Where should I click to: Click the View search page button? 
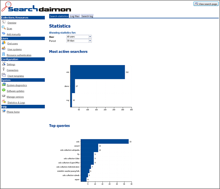pos(206,4)
